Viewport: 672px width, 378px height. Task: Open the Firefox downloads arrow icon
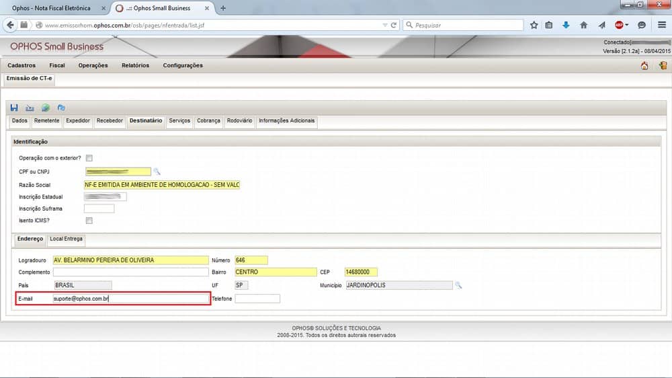[x=566, y=25]
